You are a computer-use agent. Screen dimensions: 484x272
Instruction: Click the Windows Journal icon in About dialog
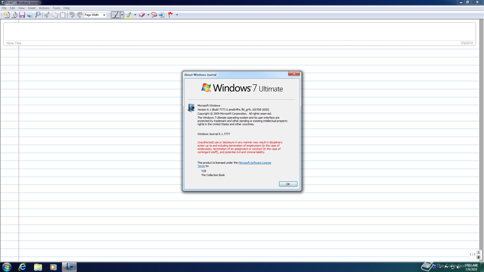pos(191,108)
